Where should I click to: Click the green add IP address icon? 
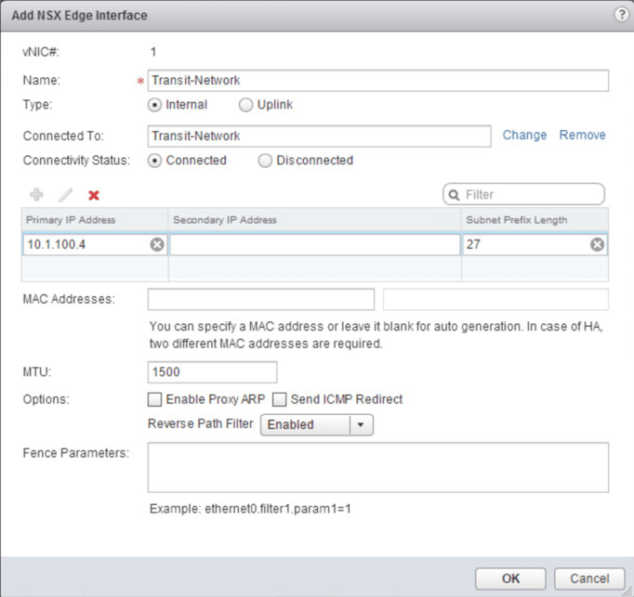coord(37,195)
